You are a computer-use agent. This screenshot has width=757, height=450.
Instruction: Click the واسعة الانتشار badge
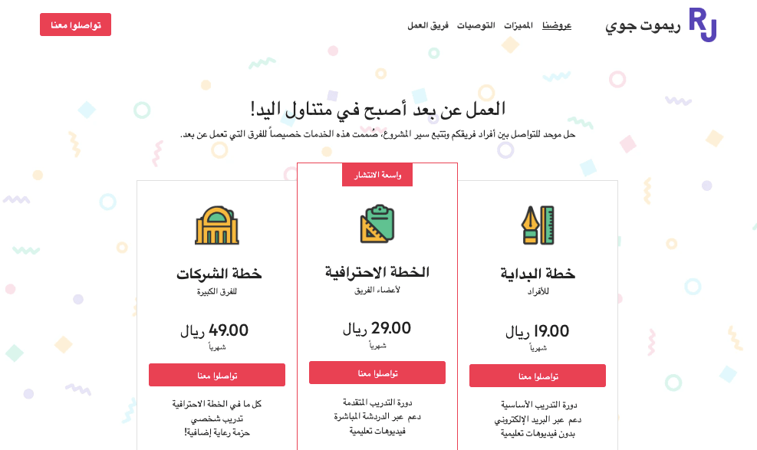click(377, 174)
